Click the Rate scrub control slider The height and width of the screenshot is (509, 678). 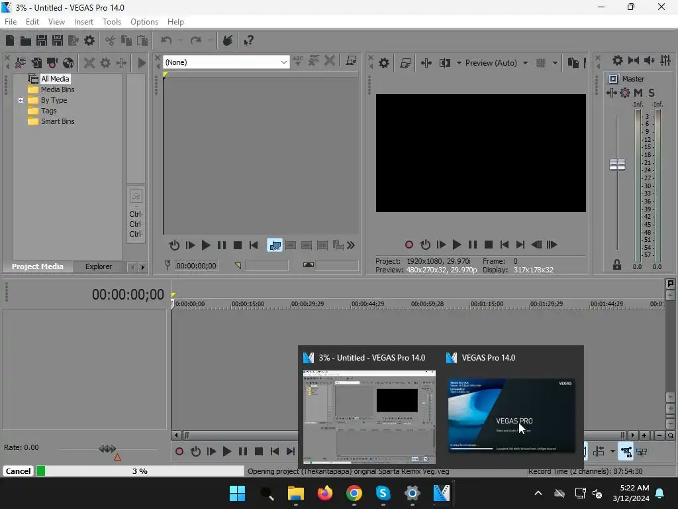[107, 449]
